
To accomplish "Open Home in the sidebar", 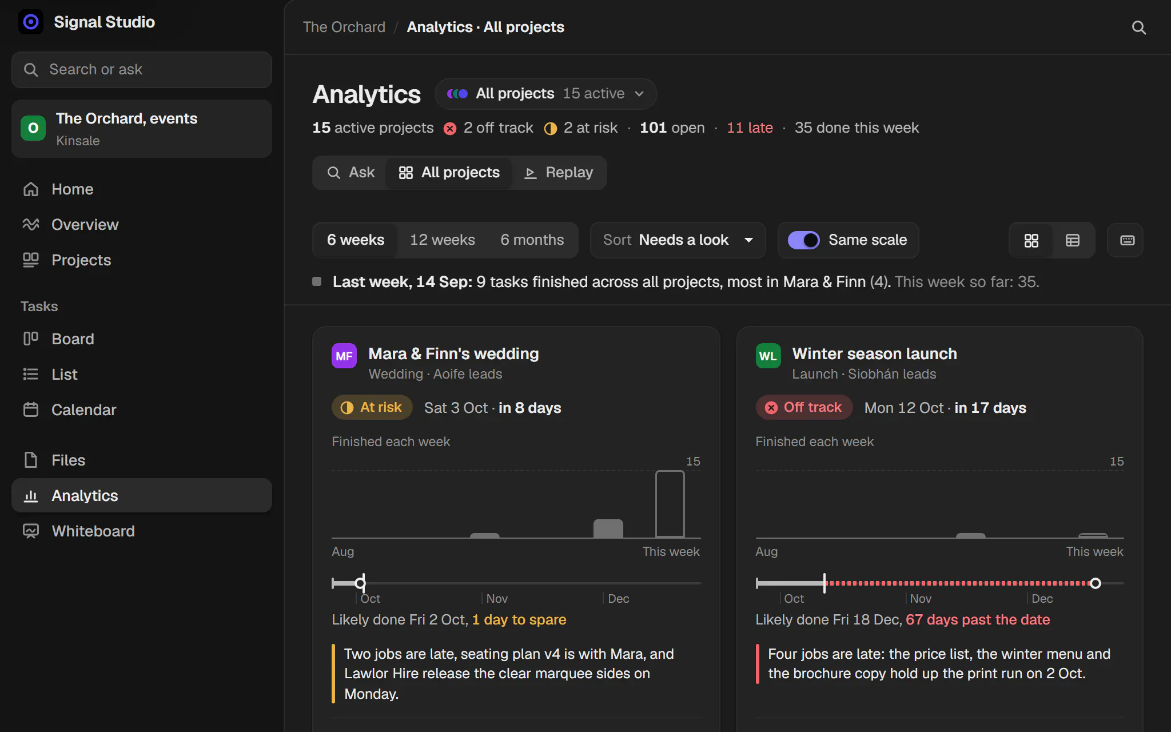I will tap(142, 189).
